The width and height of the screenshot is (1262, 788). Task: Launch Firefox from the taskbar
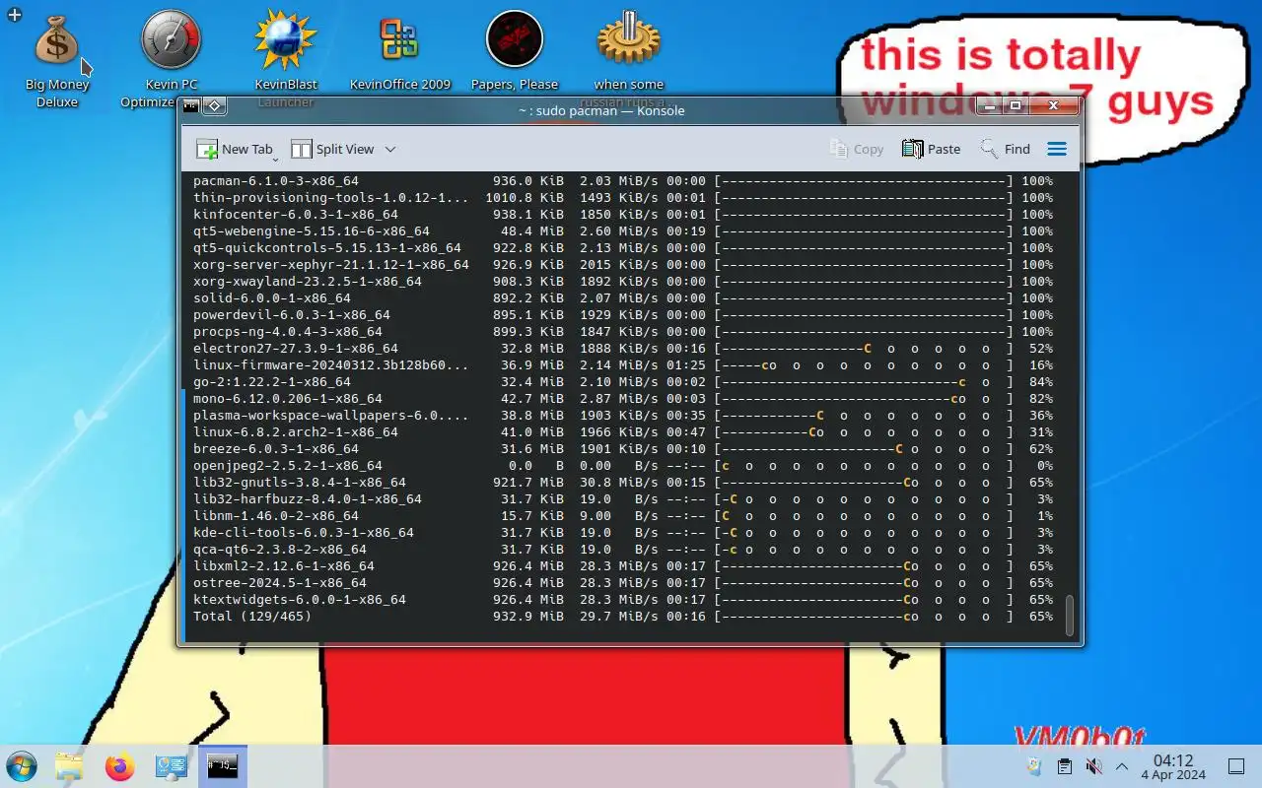[x=120, y=766]
